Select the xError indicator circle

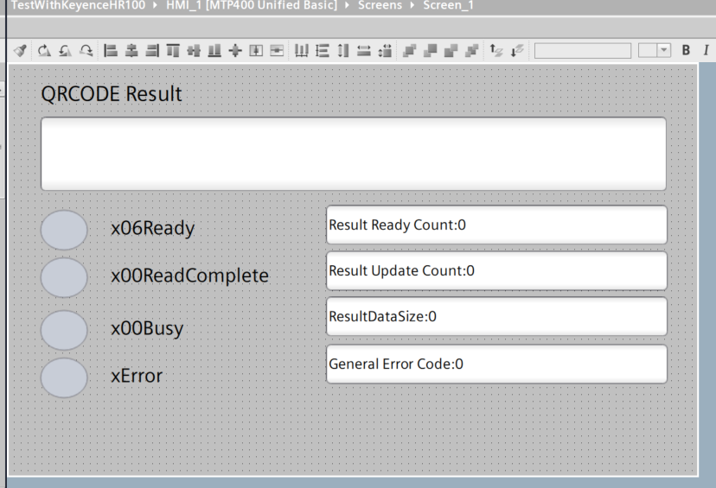64,377
